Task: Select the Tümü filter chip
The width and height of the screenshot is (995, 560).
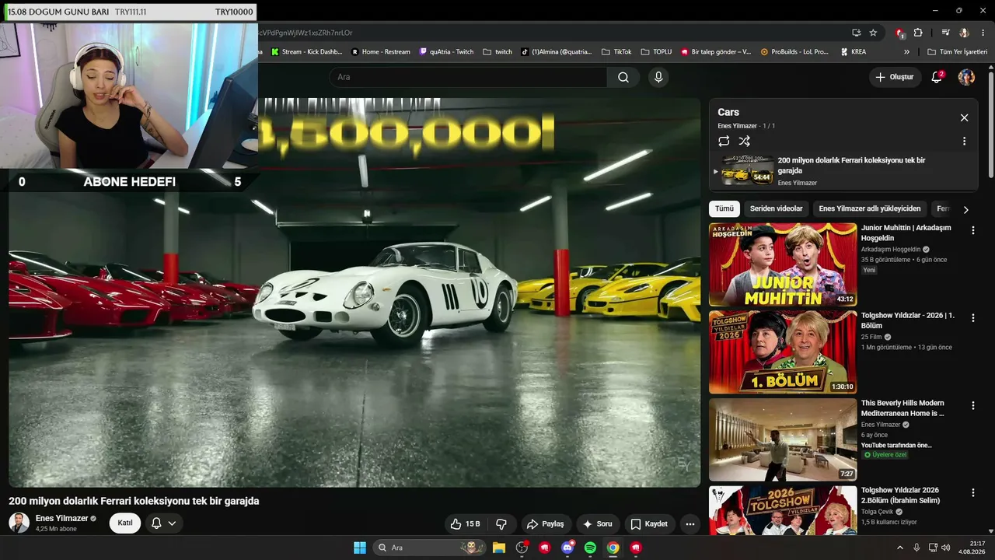Action: point(724,208)
